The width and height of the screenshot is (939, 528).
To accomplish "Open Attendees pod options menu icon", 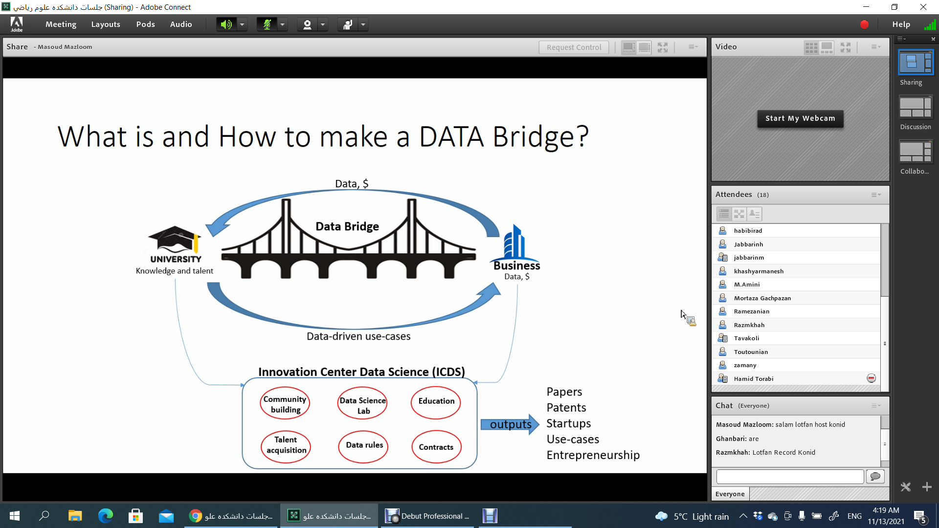I will (x=876, y=195).
